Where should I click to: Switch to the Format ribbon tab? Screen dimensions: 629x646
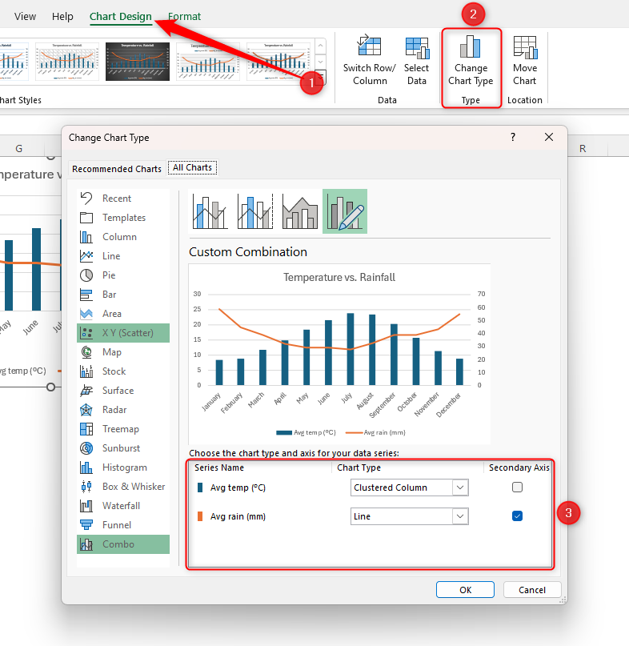[185, 17]
